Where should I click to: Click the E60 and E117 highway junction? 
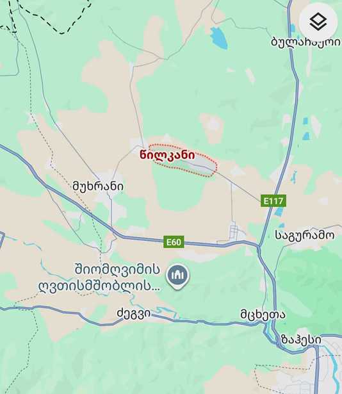click(x=259, y=247)
